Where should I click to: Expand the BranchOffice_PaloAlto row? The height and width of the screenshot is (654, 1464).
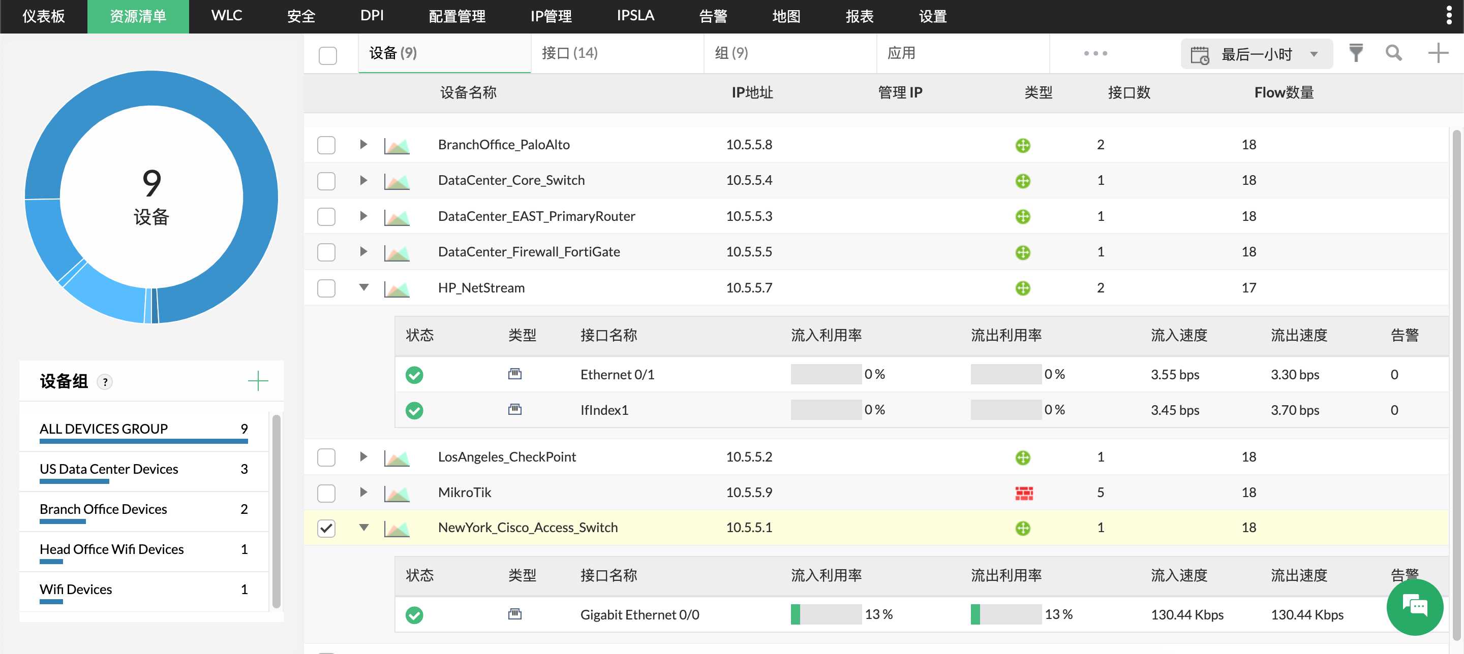tap(364, 145)
